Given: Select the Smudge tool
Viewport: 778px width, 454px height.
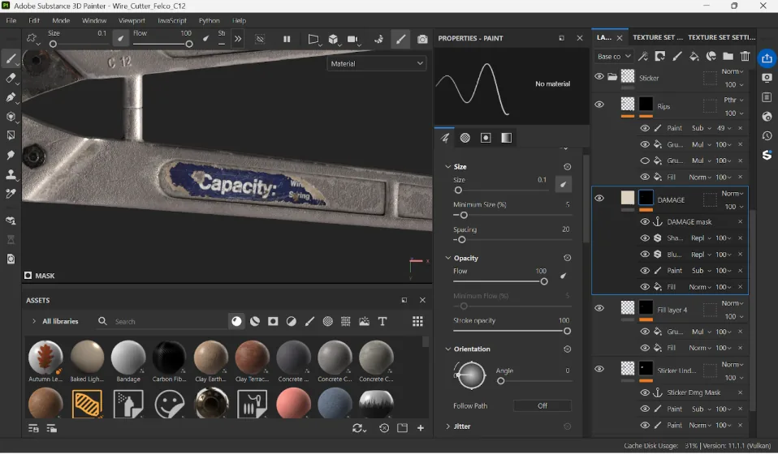Looking at the screenshot, I should pos(11,156).
